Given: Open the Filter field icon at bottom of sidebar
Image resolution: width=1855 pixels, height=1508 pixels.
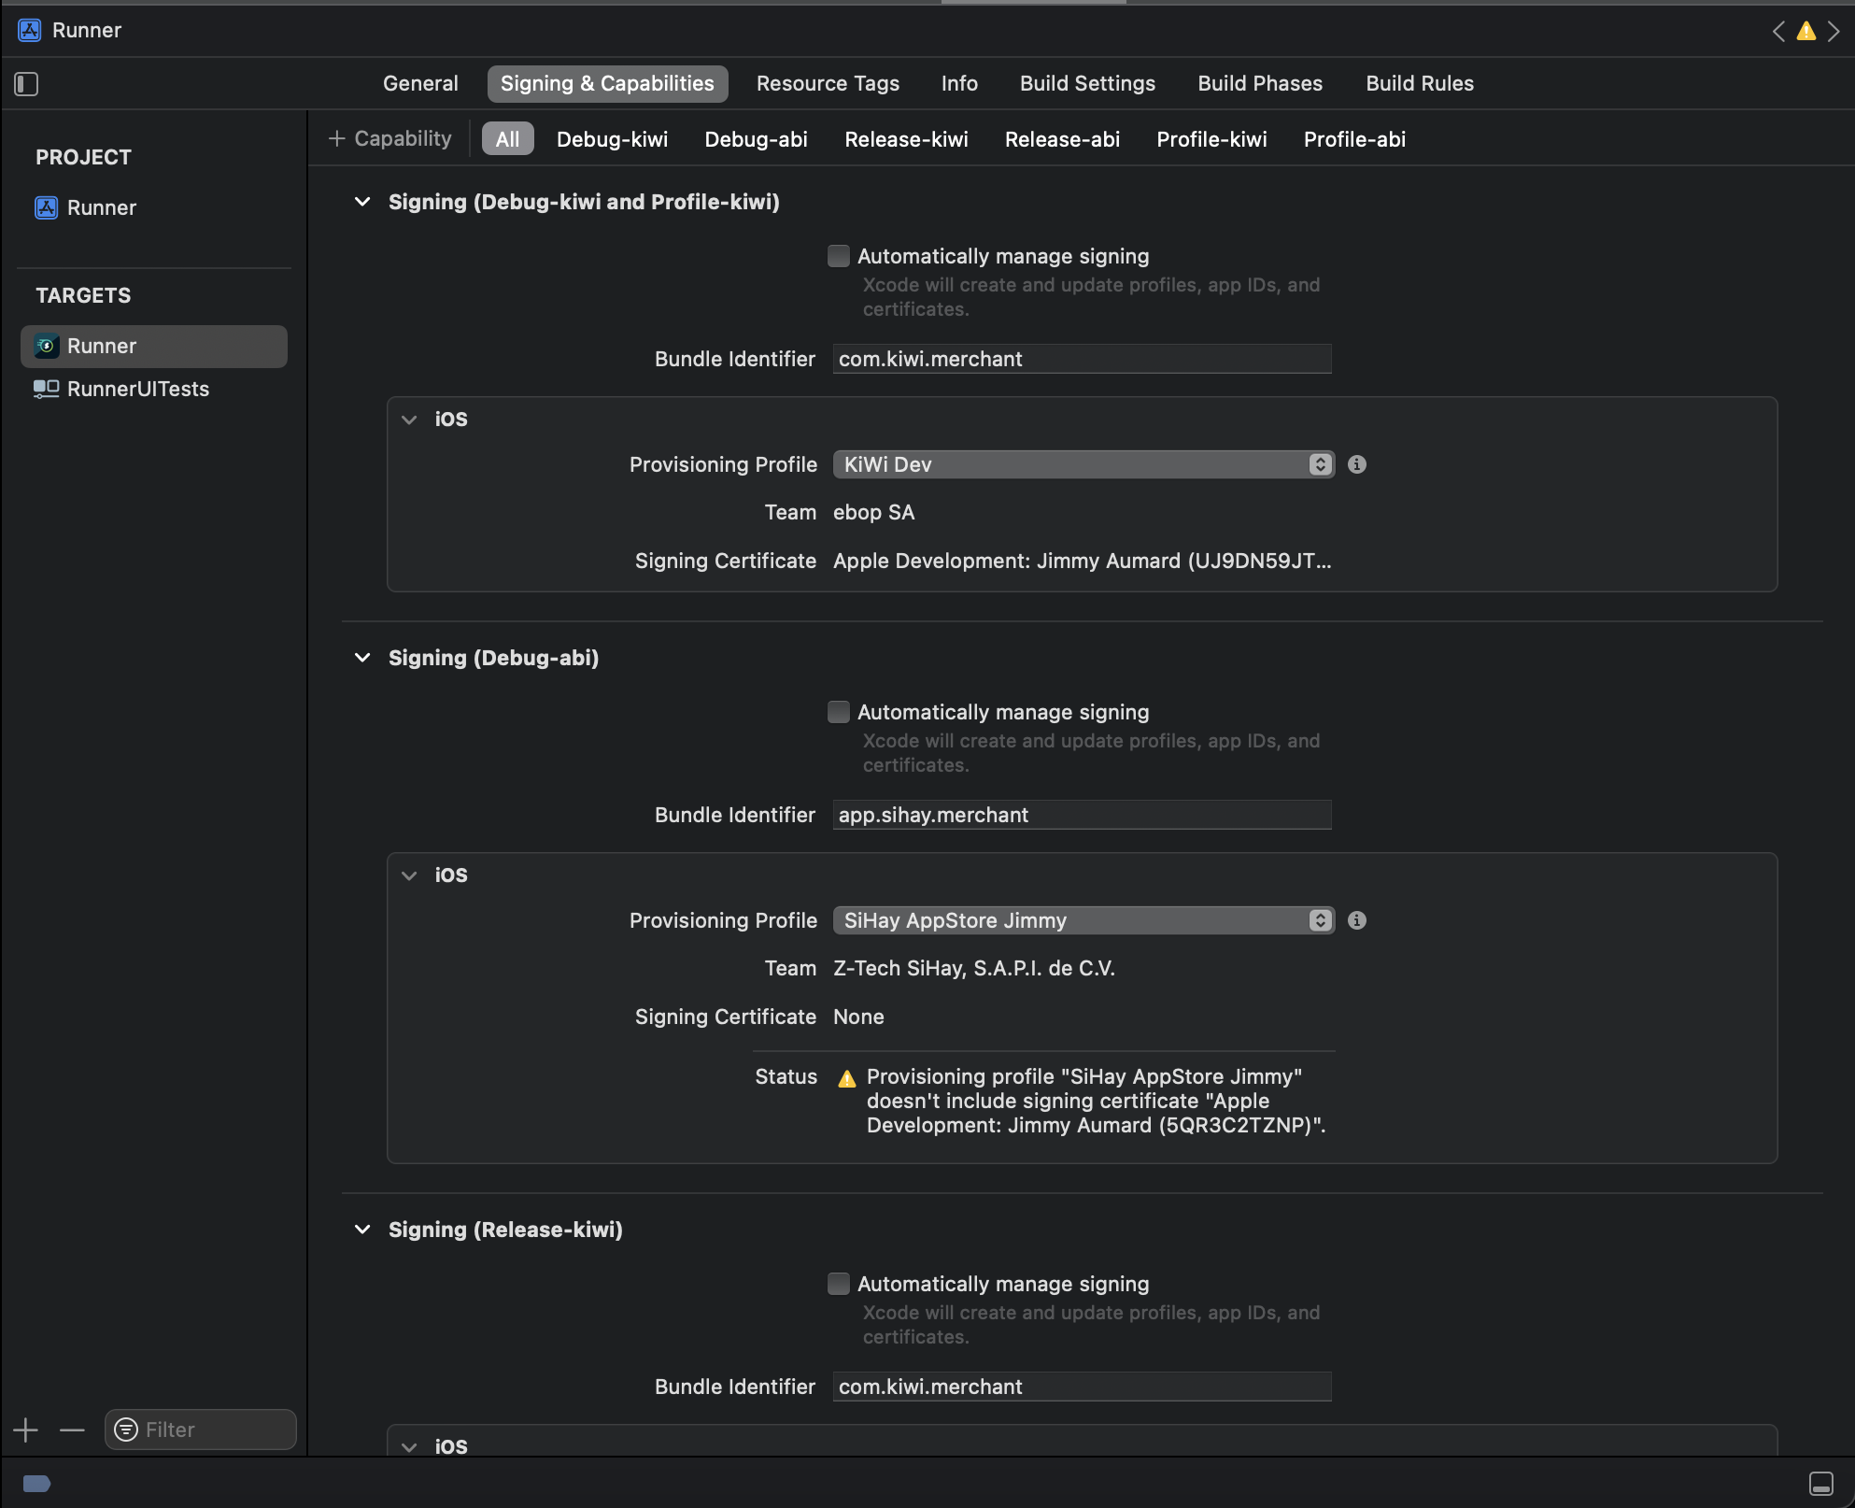Looking at the screenshot, I should [x=128, y=1430].
